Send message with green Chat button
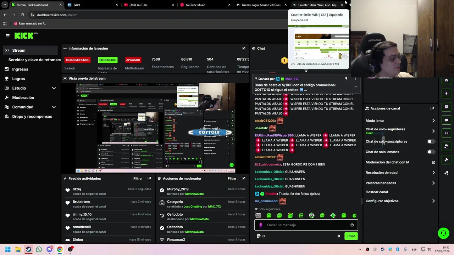Image resolution: width=454 pixels, height=255 pixels. click(x=351, y=236)
